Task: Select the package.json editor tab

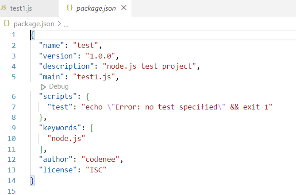Action: 95,8
